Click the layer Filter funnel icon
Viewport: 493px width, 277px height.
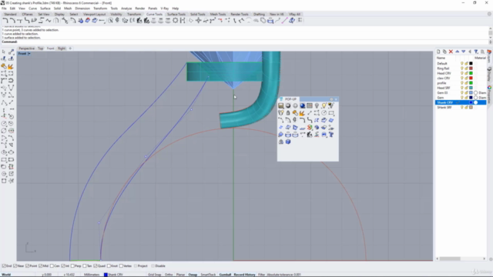click(x=476, y=52)
